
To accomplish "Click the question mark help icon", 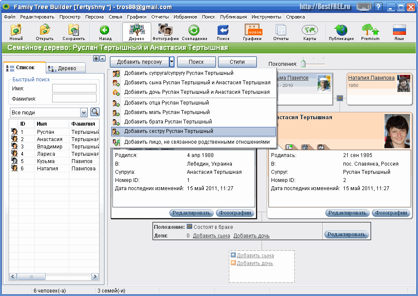I will tap(378, 6).
